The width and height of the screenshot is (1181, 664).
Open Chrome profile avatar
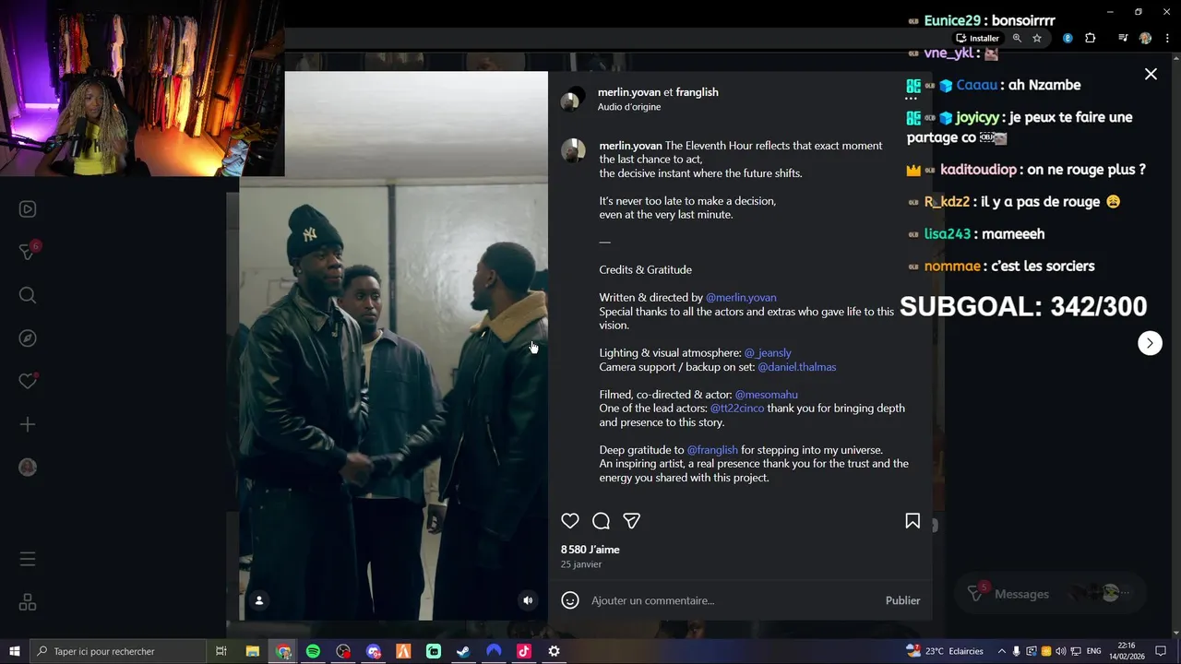tap(1145, 38)
